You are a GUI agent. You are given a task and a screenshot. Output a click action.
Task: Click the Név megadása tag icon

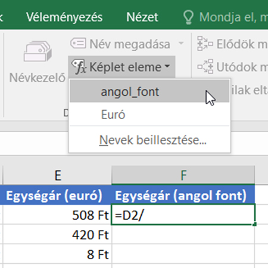[78, 43]
